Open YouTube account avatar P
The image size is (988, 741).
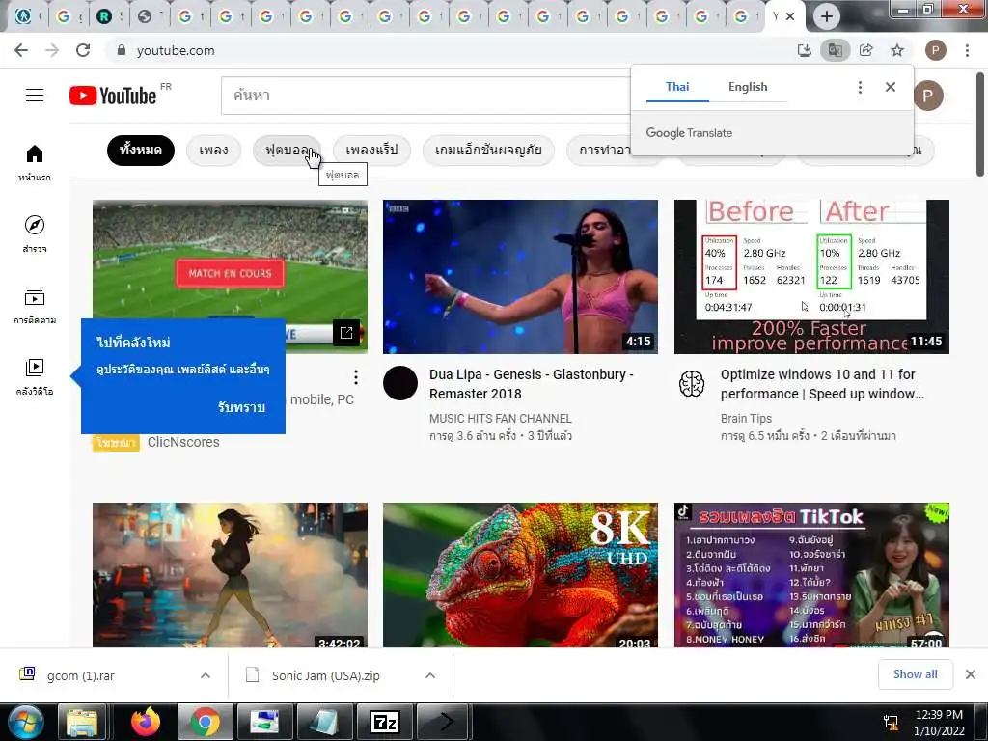pyautogui.click(x=928, y=96)
